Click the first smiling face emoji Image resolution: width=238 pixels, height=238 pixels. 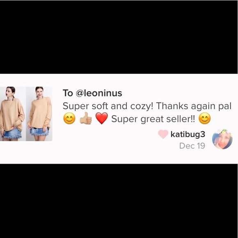tap(69, 119)
